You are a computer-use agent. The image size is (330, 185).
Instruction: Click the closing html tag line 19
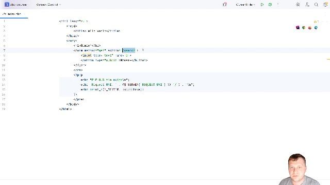[x=65, y=109]
